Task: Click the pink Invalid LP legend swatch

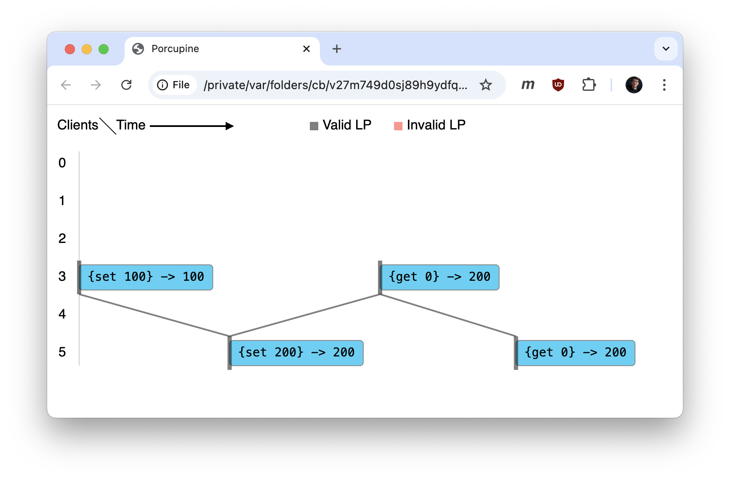Action: (x=398, y=126)
